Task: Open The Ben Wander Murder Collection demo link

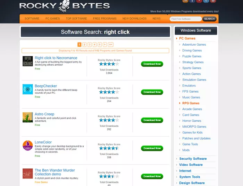Action: (55, 172)
